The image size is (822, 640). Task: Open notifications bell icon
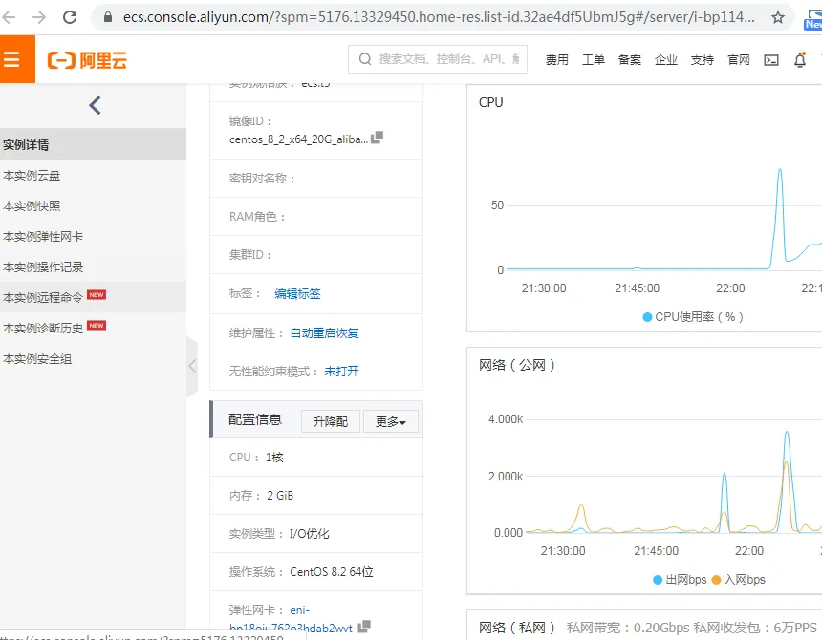pos(800,60)
